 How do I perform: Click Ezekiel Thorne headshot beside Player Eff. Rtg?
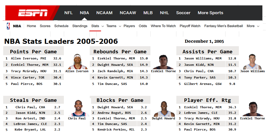(x=253, y=109)
